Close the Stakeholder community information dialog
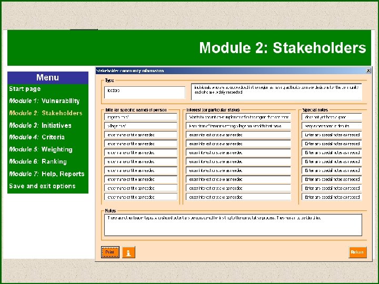Viewport: 379px width, 284px height. pyautogui.click(x=368, y=70)
